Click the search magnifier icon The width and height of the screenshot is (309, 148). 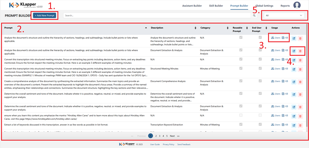[x=254, y=16]
